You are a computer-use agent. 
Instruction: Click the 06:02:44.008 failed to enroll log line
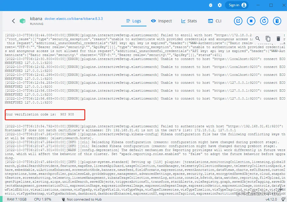pyautogui.click(x=145, y=45)
